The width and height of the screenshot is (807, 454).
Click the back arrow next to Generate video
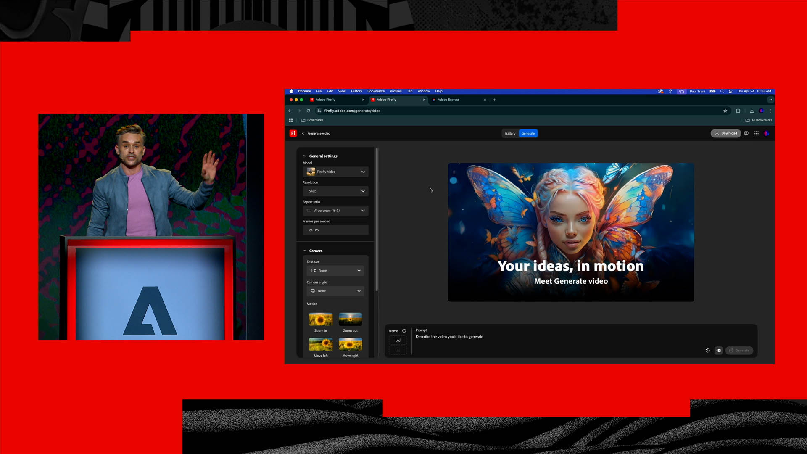coord(303,133)
